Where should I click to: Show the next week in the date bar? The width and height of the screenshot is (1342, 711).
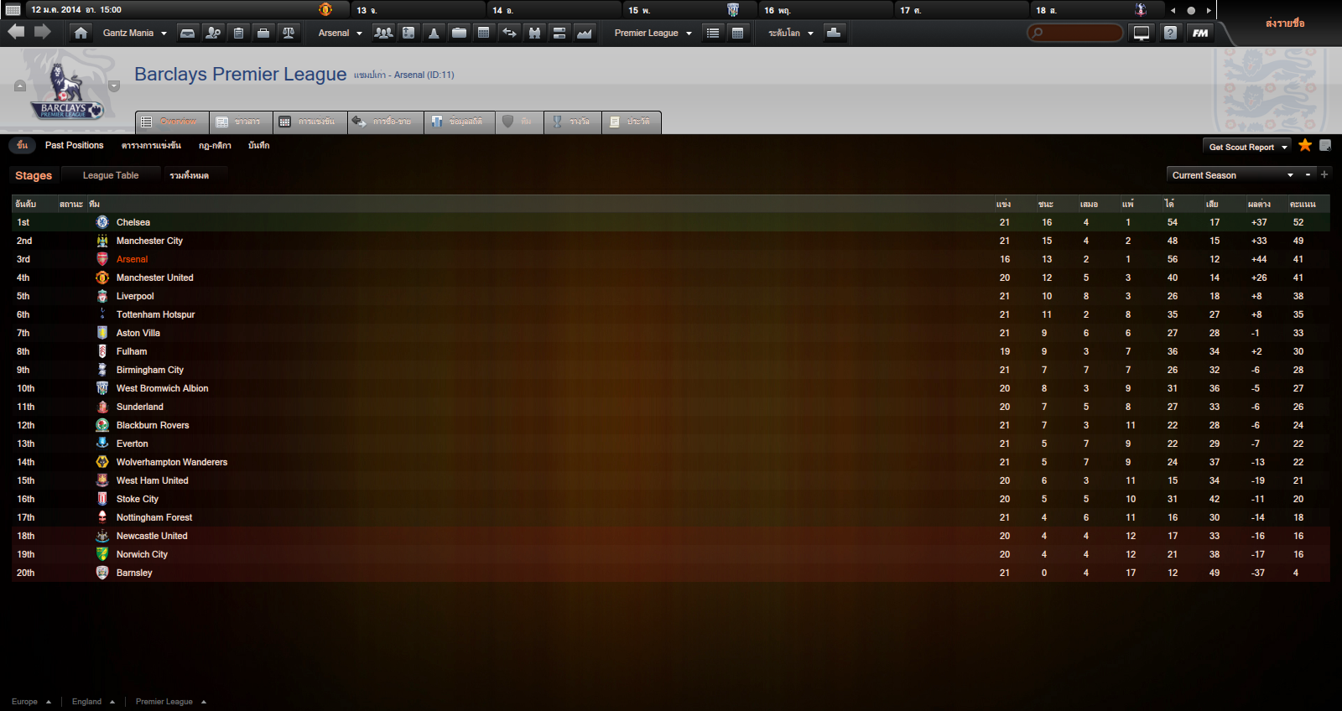point(1209,11)
